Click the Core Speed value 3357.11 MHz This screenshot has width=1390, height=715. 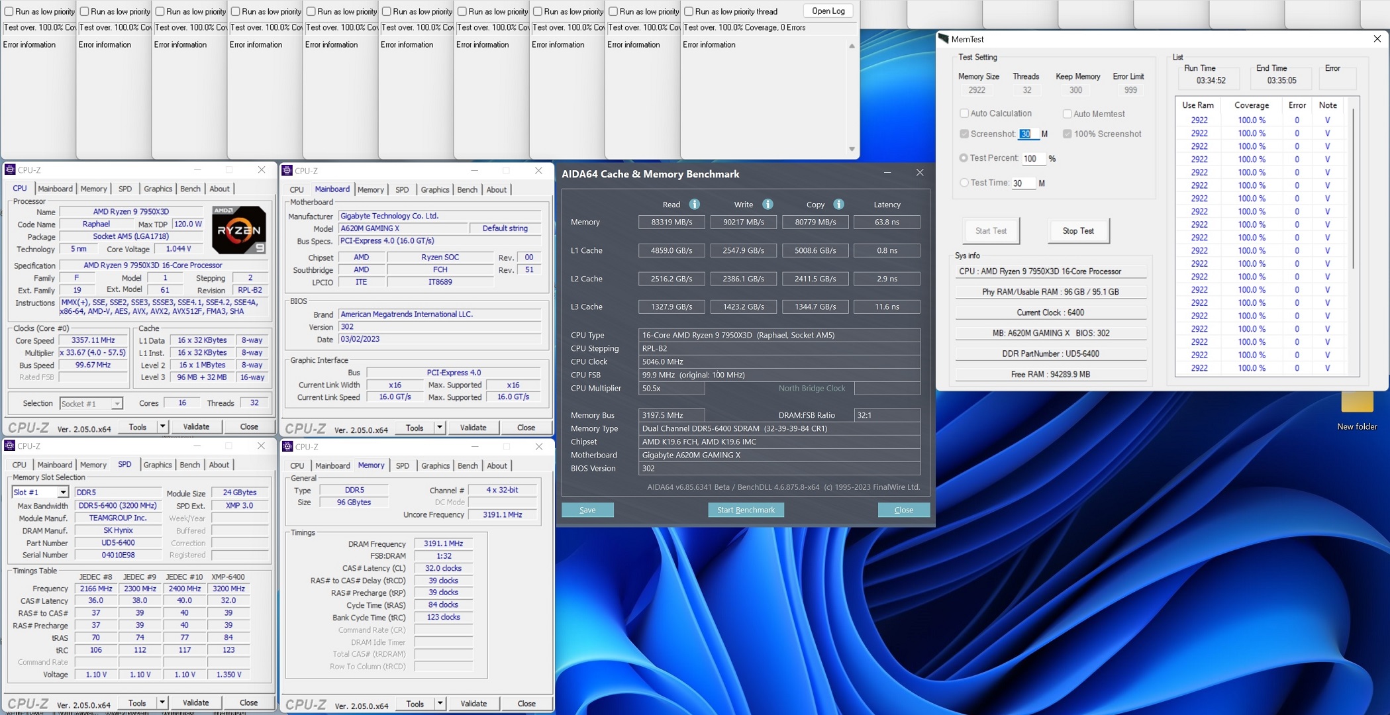93,340
